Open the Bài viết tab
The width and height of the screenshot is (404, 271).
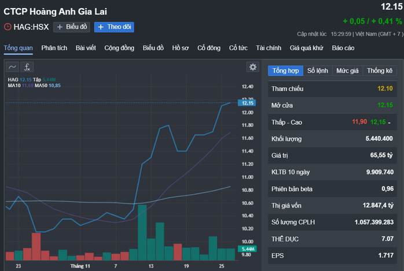tap(86, 48)
